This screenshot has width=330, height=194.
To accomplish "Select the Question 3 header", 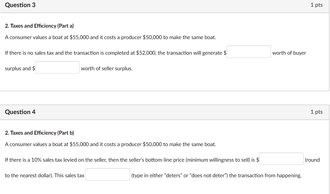I will (20, 5).
